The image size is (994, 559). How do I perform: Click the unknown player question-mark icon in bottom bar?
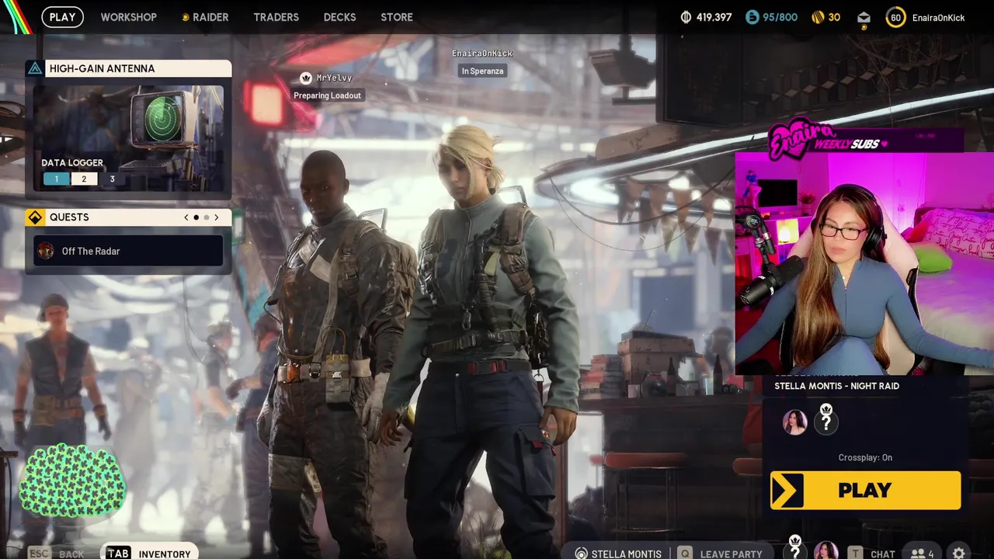(794, 548)
